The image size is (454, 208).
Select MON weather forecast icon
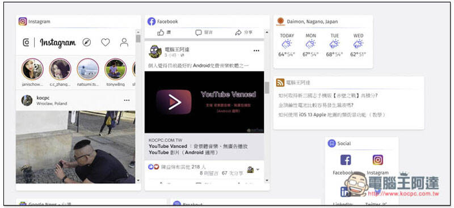point(310,45)
